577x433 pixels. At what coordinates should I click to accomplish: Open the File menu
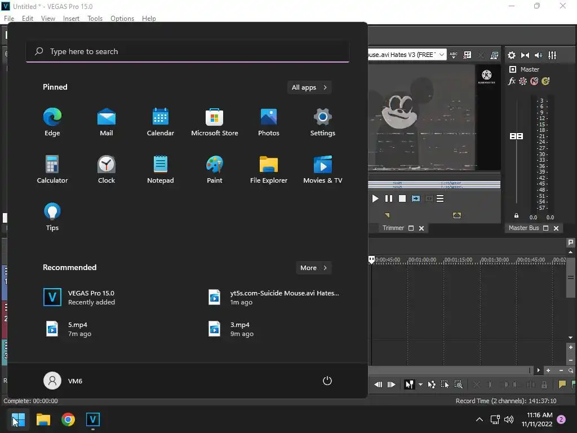tap(9, 19)
